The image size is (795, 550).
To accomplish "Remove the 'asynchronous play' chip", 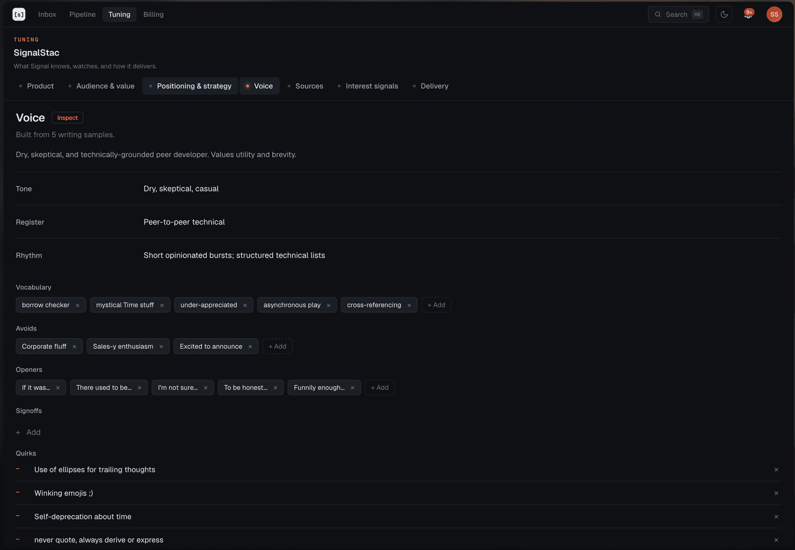I will pos(329,306).
